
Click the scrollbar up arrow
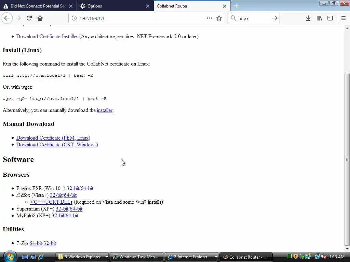[347, 28]
